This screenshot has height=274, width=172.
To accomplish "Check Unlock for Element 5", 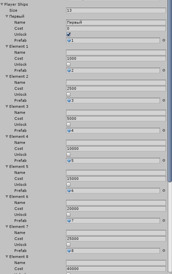I will point(68,185).
